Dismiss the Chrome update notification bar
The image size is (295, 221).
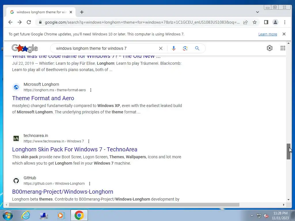(x=284, y=34)
